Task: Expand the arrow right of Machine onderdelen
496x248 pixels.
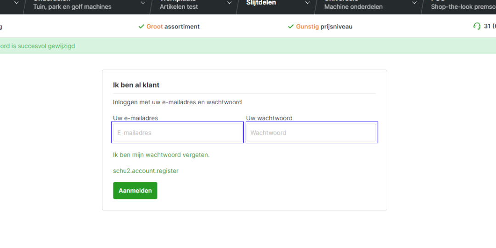Action: tap(414, 3)
